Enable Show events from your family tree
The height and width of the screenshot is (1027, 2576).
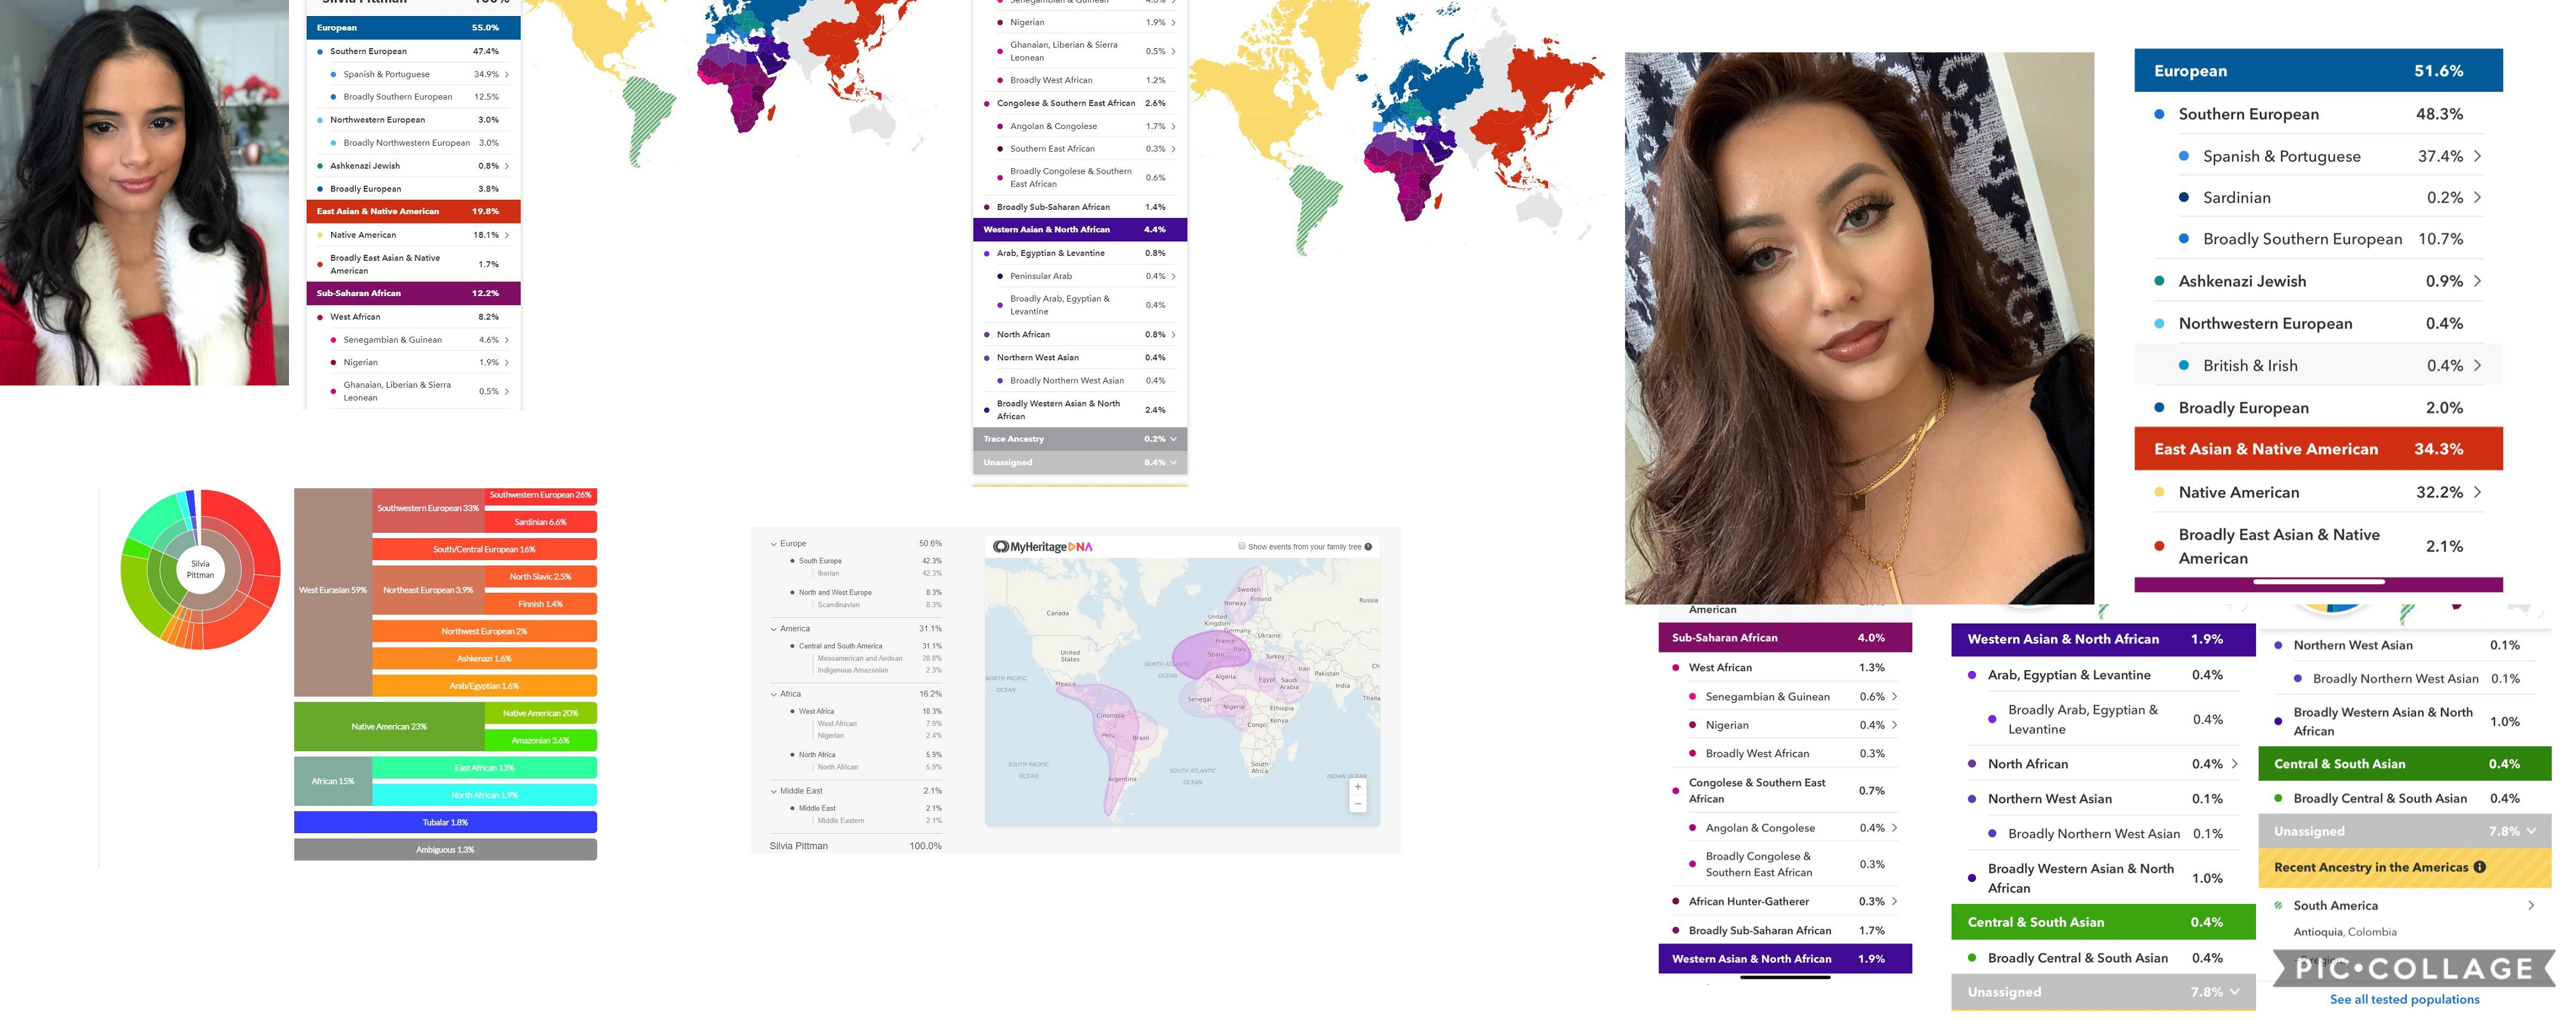click(1242, 546)
